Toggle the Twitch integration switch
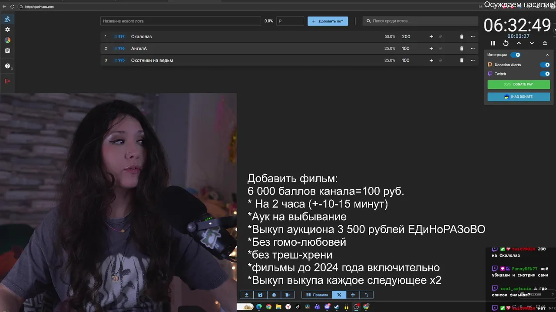Image resolution: width=556 pixels, height=312 pixels. tap(545, 74)
